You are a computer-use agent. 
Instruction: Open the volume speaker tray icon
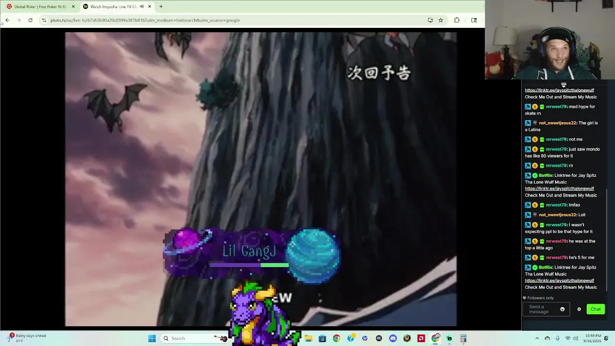point(575,338)
